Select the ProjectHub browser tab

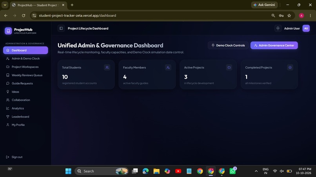pyautogui.click(x=38, y=5)
